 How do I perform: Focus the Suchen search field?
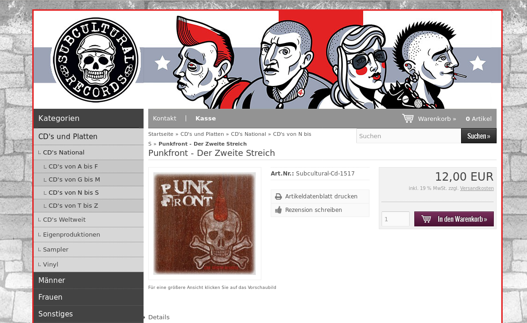tap(409, 136)
